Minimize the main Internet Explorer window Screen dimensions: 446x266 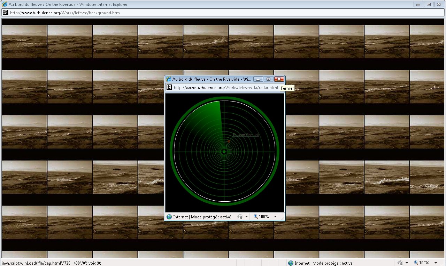click(418, 5)
